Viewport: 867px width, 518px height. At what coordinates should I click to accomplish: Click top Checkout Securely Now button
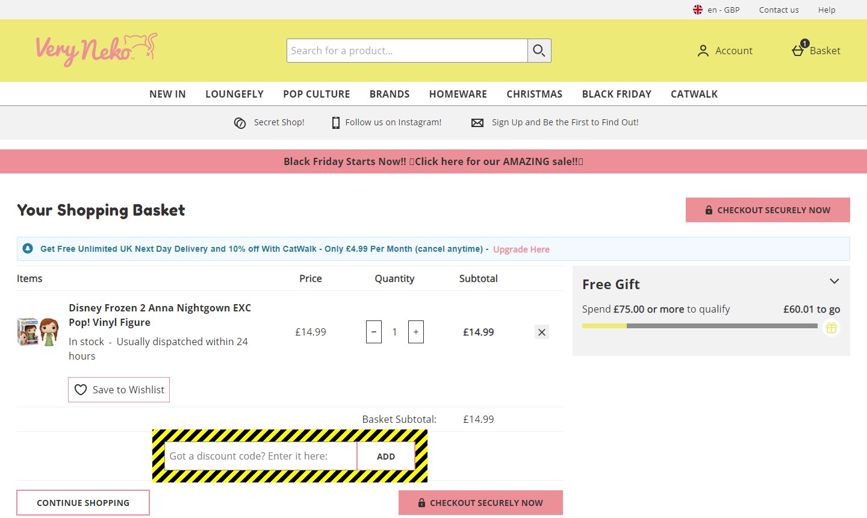pos(768,210)
